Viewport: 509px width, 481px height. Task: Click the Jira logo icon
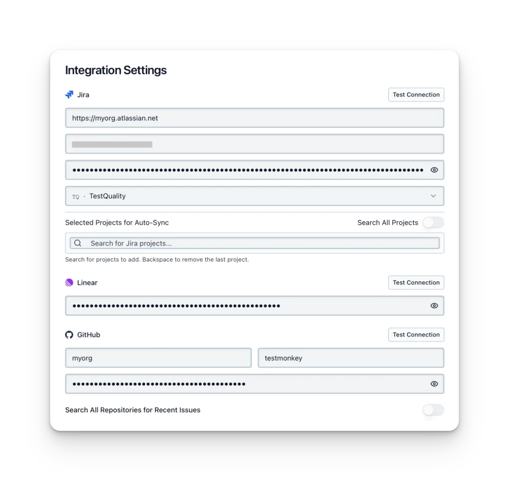(69, 94)
